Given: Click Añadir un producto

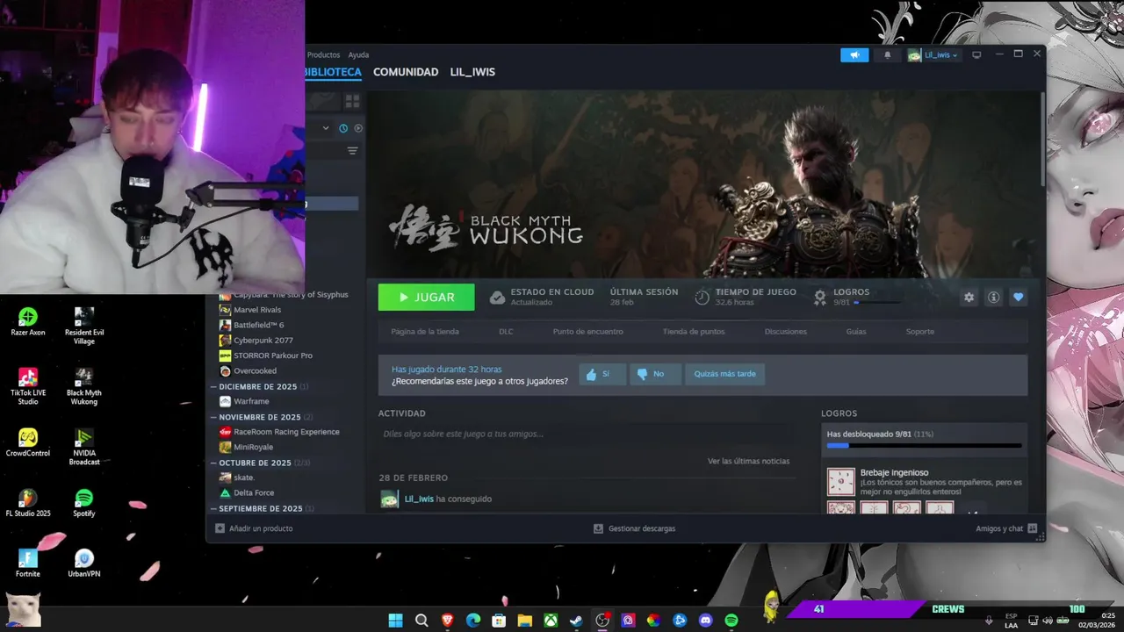Looking at the screenshot, I should [x=254, y=528].
